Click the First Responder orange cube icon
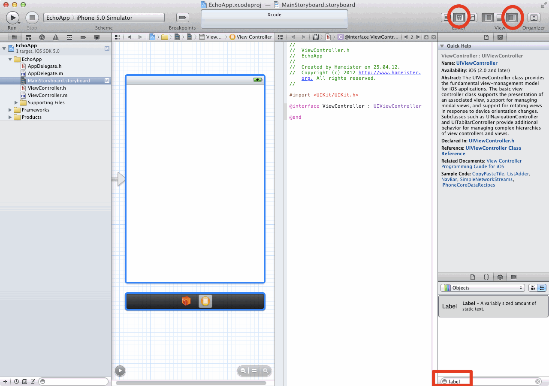Screen dimensions: 549x386 (x=186, y=301)
